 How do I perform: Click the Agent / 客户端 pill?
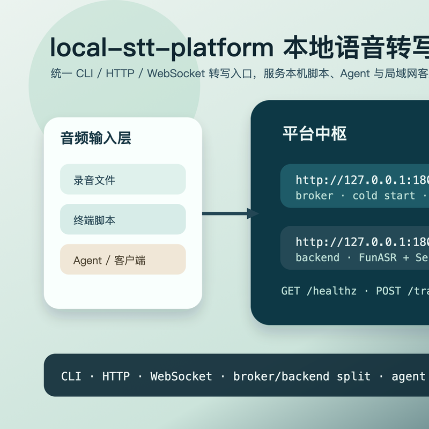123,260
